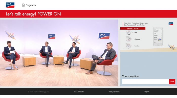Image resolution: width=177 pixels, height=98 pixels.
Task: Click the smartphone app image on slide
Action: 158,36
